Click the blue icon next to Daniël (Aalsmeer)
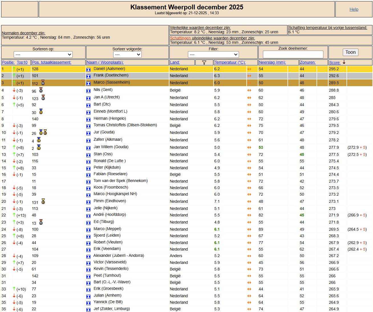This screenshot has width=373, height=312. (88, 69)
